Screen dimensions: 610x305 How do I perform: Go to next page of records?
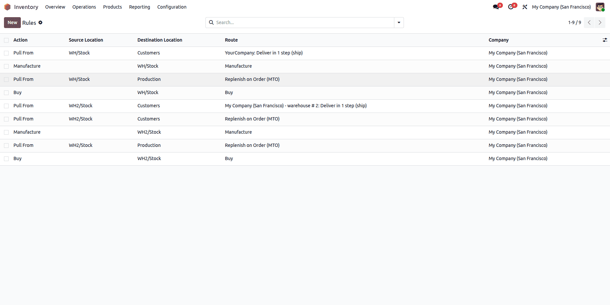600,22
